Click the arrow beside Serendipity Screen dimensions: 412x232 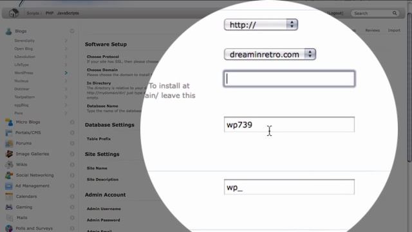[x=66, y=41]
